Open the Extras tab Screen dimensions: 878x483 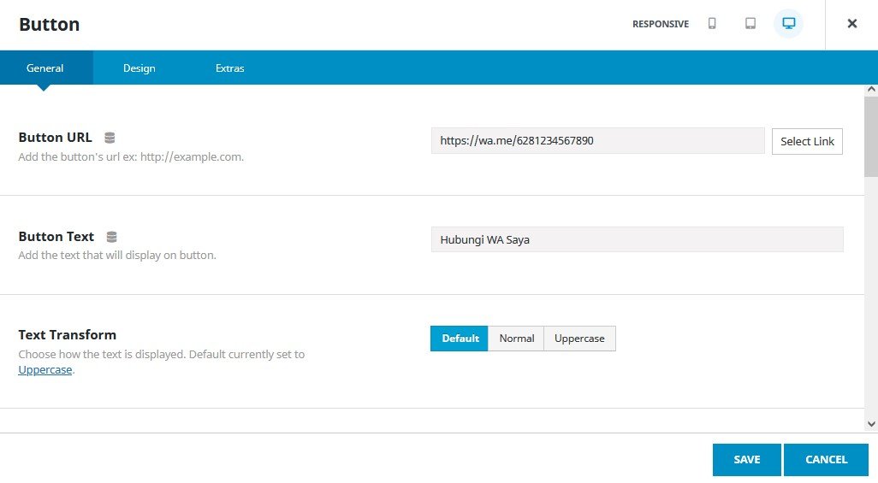(x=229, y=68)
